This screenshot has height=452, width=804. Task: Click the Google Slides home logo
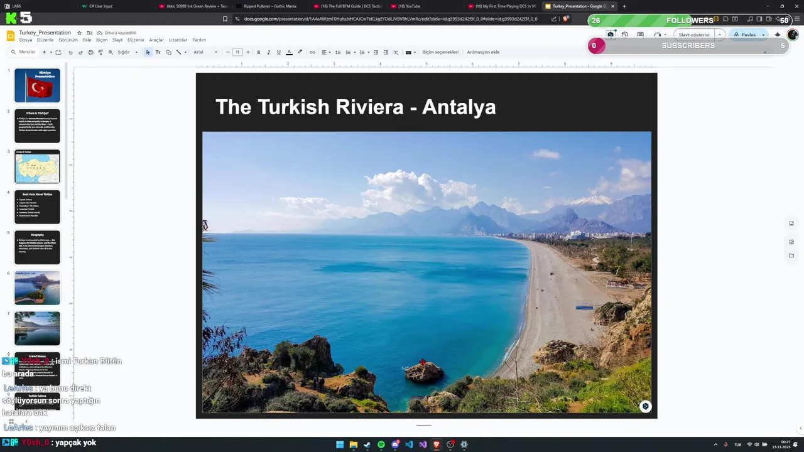point(11,36)
